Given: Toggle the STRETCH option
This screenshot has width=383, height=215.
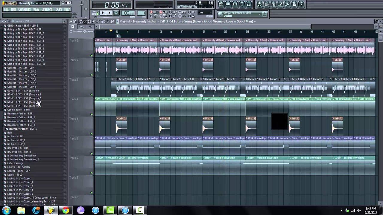Looking at the screenshot, I should 85,31.
